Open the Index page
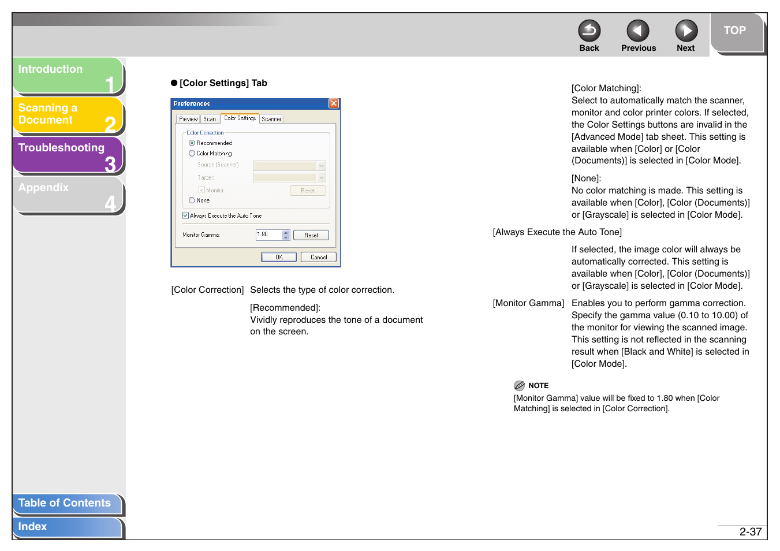This screenshot has width=780, height=551. 67,527
